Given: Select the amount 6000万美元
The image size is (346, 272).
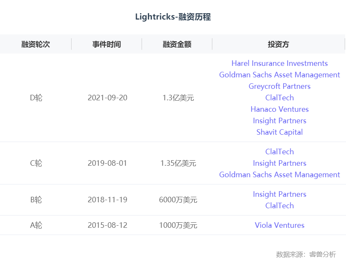Looking at the screenshot, I should [x=178, y=200].
